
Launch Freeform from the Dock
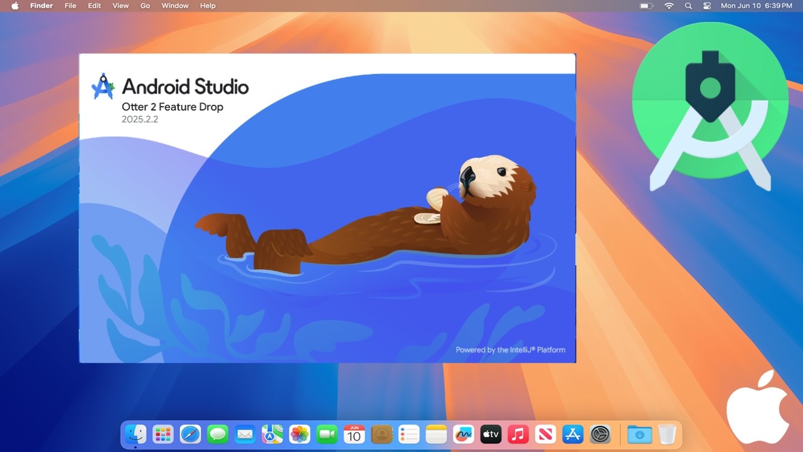[x=464, y=434]
